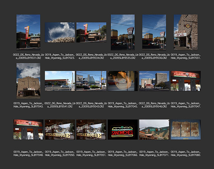Image resolution: width=214 pixels, height=169 pixels.
Task: Open stone theater front thumbnail SL8Y7043
Action: pos(29,81)
